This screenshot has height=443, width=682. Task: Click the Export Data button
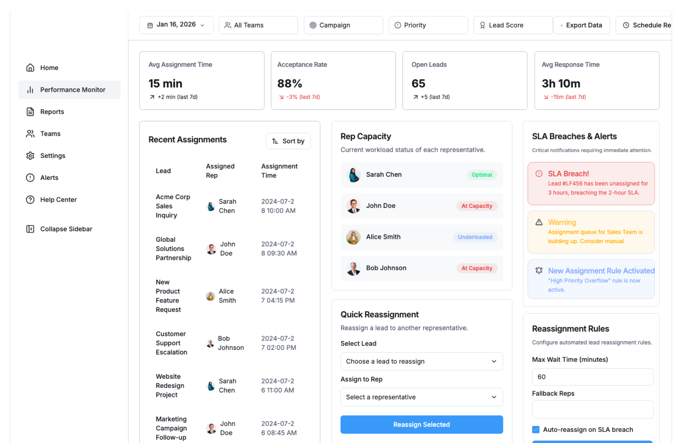581,25
